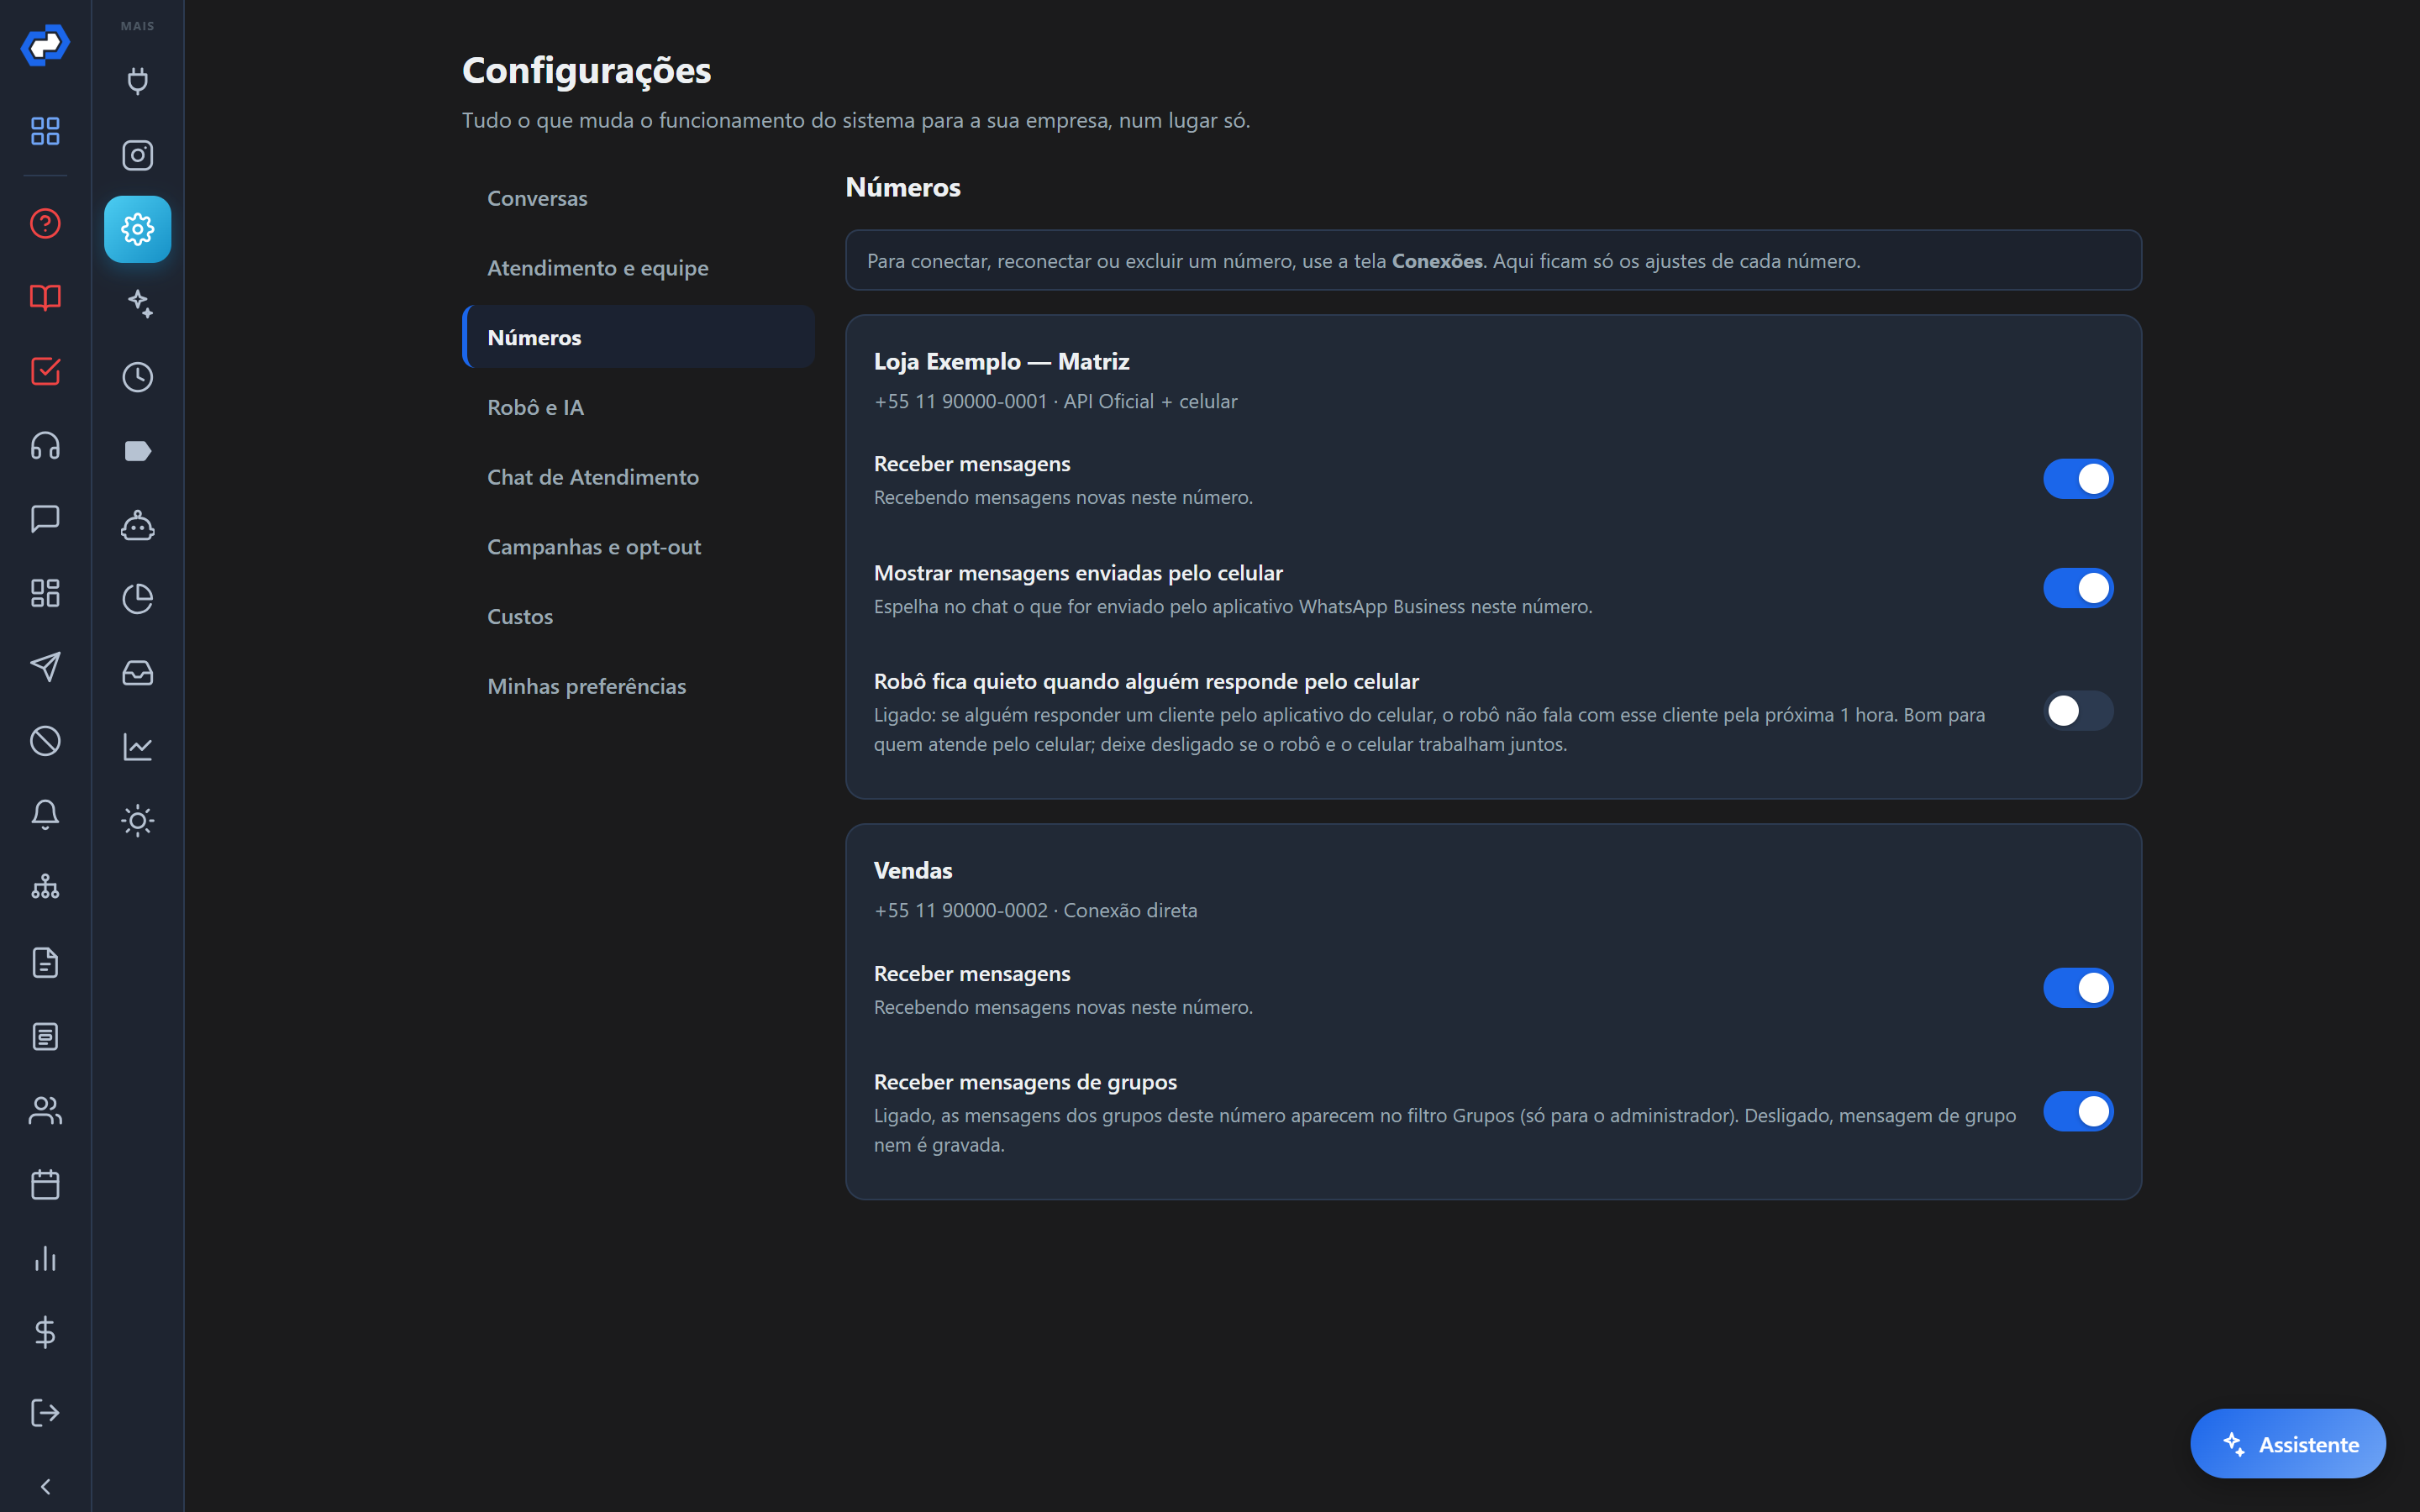Viewport: 2420px width, 1512px height.
Task: Toggle Receber mensagens for Vendas number
Action: (2078, 988)
